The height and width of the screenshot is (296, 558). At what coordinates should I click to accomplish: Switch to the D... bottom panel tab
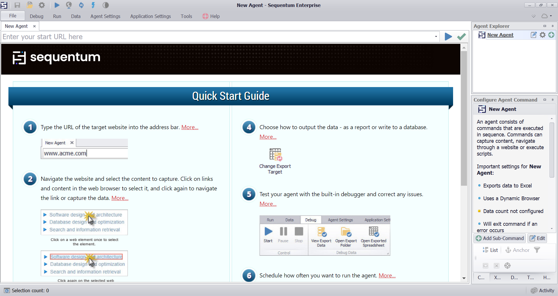pyautogui.click(x=514, y=277)
